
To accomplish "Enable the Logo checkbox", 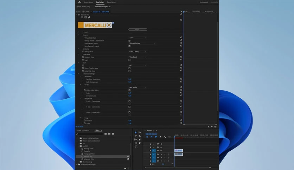I will click(x=129, y=60).
